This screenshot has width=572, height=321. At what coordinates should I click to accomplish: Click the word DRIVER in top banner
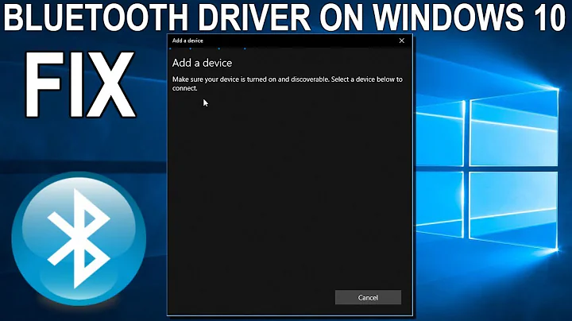tap(251, 16)
